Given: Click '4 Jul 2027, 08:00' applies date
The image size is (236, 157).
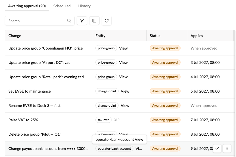Looking at the screenshot, I should click(x=205, y=77).
